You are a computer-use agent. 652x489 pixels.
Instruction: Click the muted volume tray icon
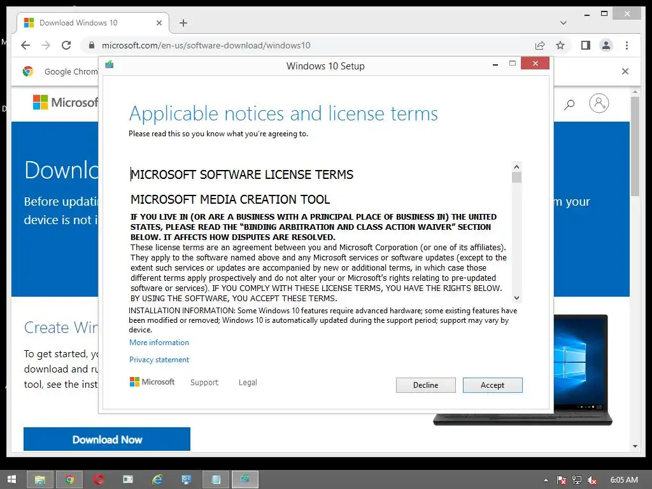592,480
